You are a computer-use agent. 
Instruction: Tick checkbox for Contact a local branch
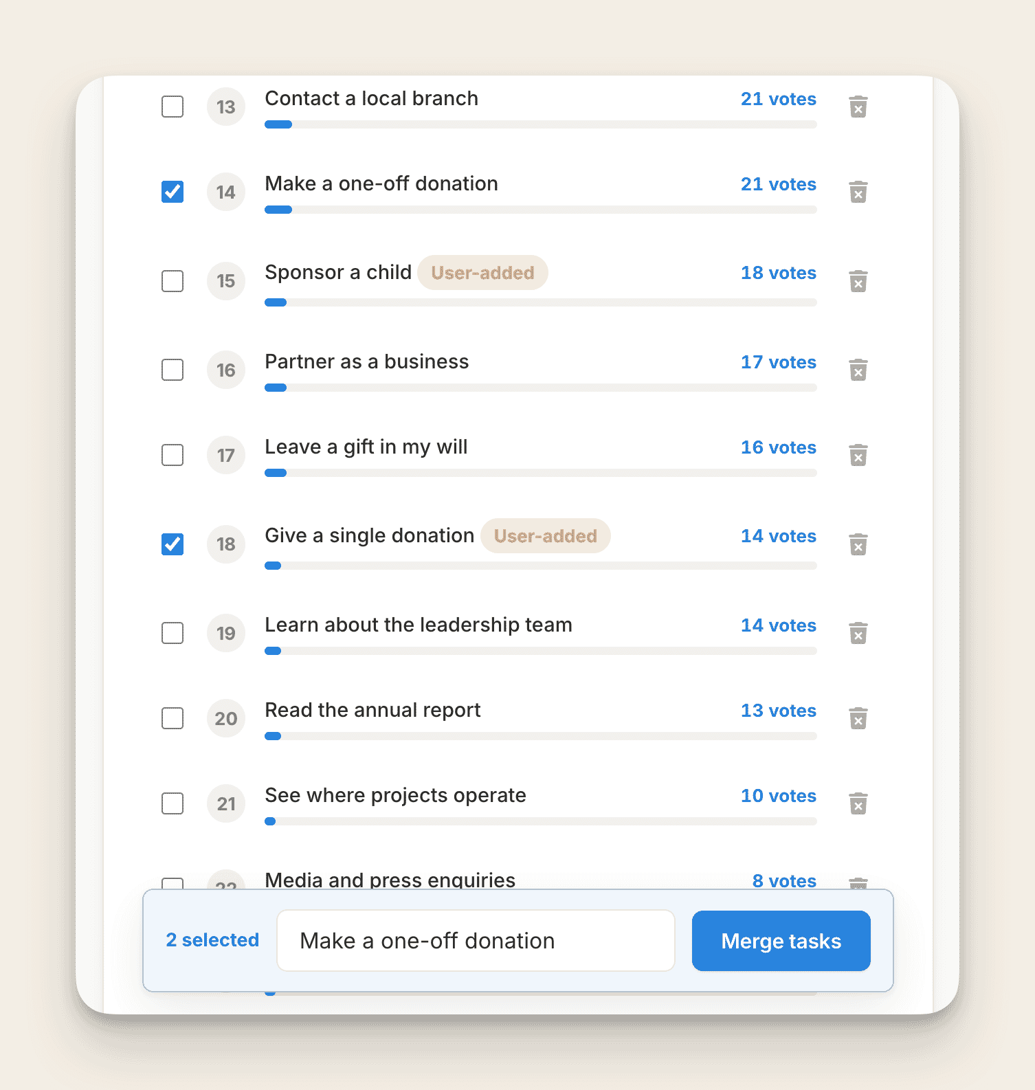[x=172, y=107]
